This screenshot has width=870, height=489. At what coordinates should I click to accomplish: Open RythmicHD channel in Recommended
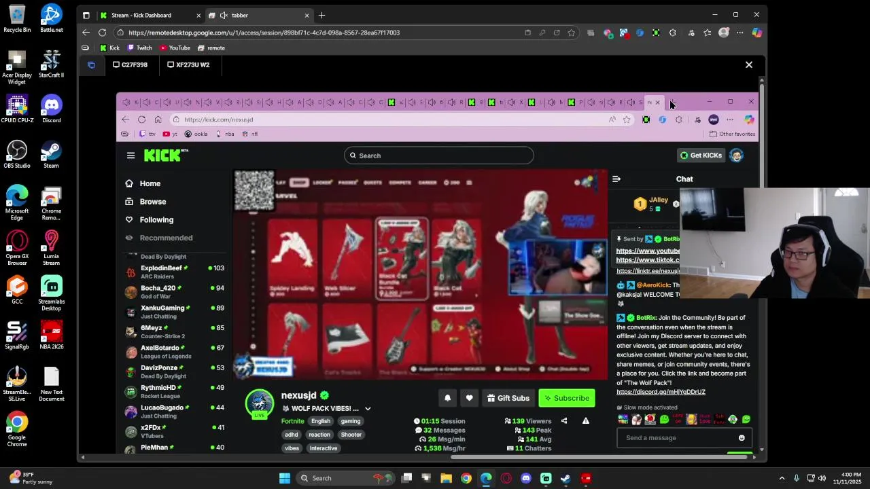[175, 392]
